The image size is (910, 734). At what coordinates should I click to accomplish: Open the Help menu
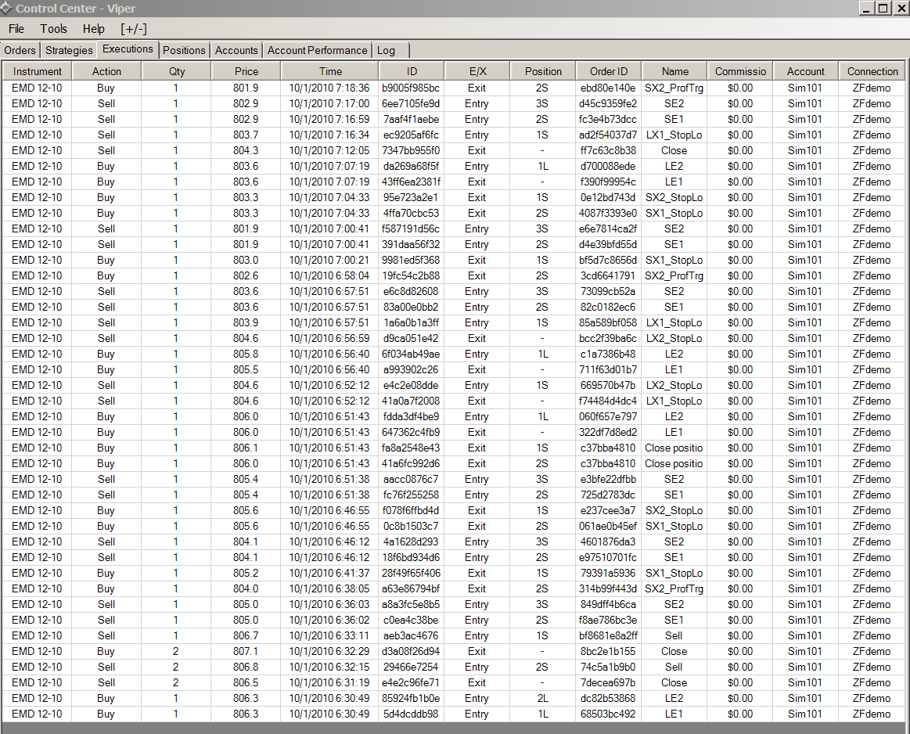[x=93, y=29]
